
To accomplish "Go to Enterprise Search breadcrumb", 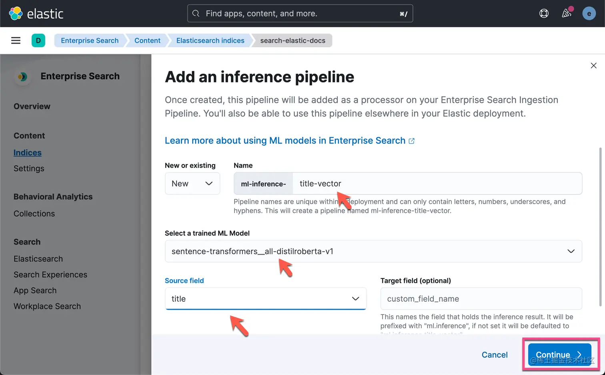I will (90, 40).
